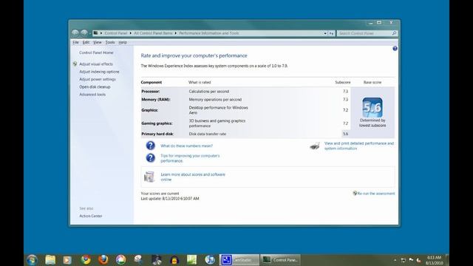Open the address bar history dropdown
This screenshot has width=473, height=266.
tap(325, 33)
